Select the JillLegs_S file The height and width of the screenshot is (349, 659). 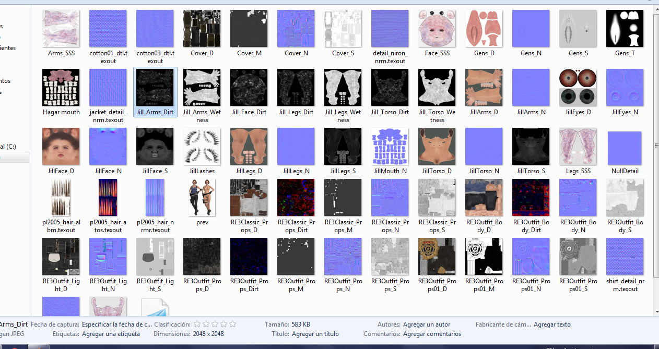(343, 147)
